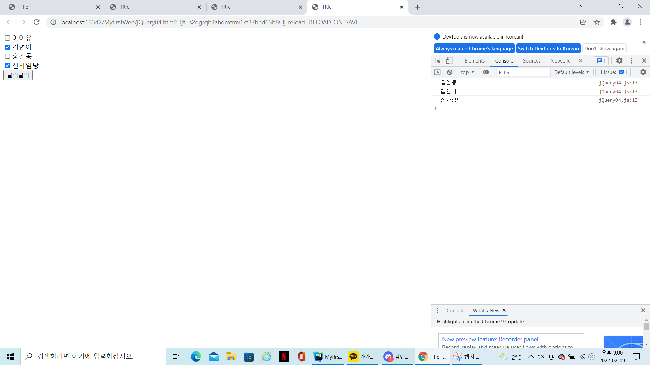Open DevTools settings gear icon
The image size is (650, 365).
619,61
